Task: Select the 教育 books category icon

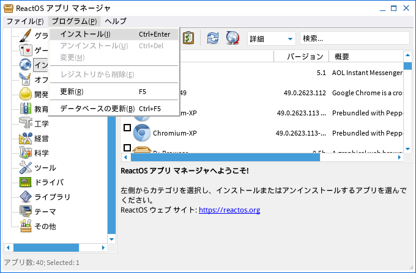Action: coord(26,108)
